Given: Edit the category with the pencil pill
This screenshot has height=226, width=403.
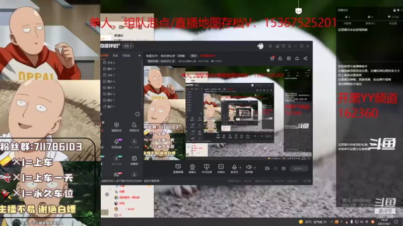Looking at the screenshot, I should click(x=161, y=61).
